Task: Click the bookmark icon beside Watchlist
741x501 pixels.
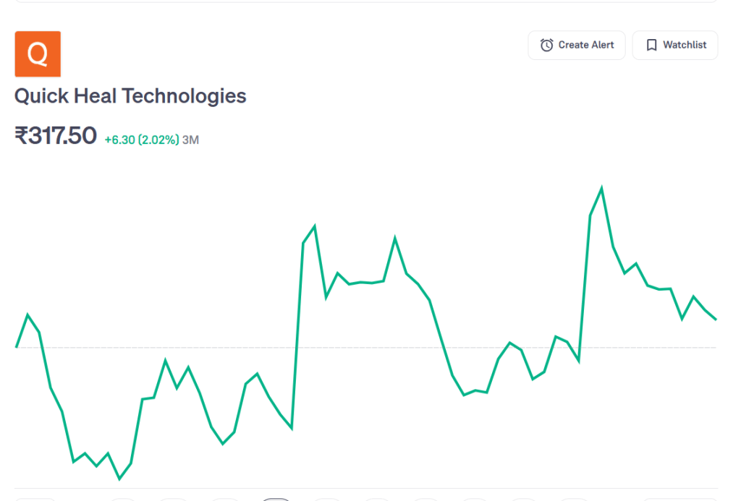Action: [x=651, y=45]
